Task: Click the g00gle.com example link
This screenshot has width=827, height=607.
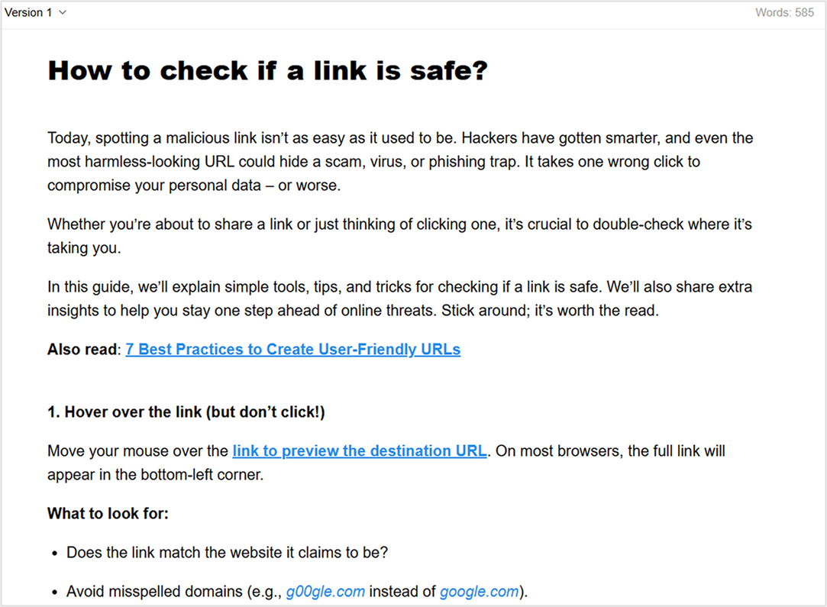Action: [x=325, y=592]
